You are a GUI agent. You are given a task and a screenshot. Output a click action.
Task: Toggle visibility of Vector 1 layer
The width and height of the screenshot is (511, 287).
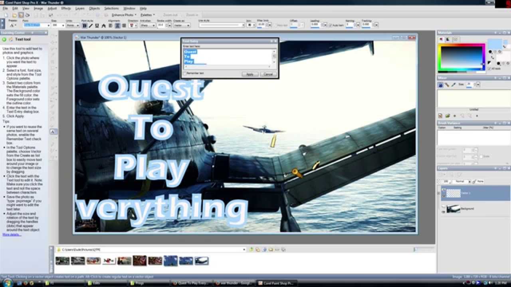point(444,195)
